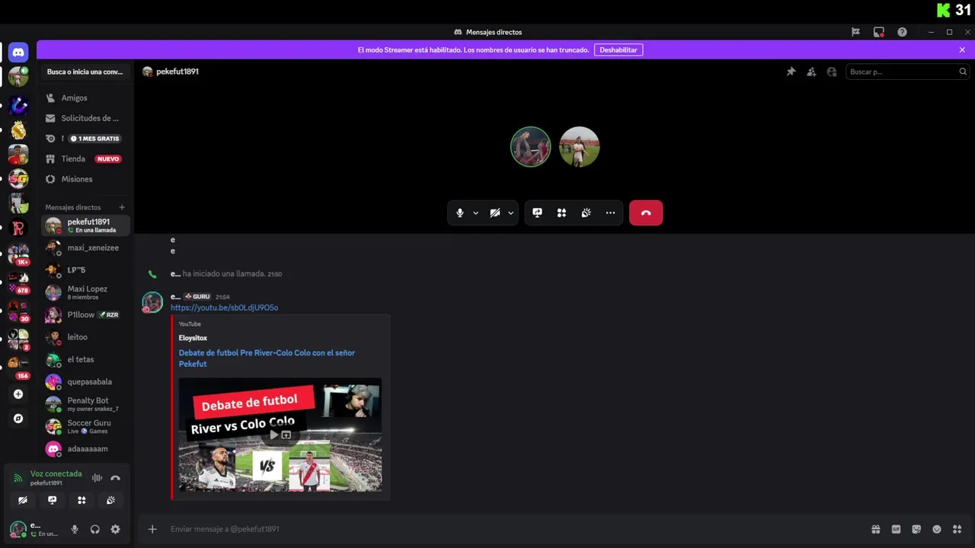Image resolution: width=975 pixels, height=548 pixels.
Task: Deafen audio with headphones icon
Action: [95, 529]
